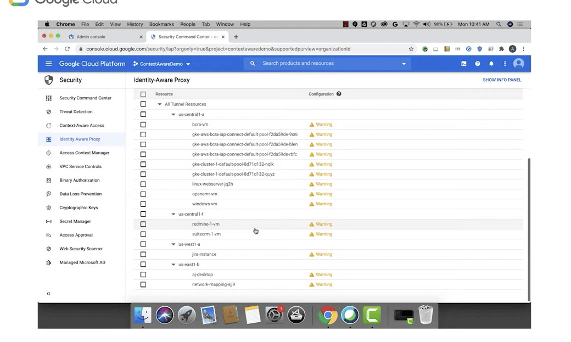The height and width of the screenshot is (342, 571).
Task: Click VPC Service Controls sidebar icon
Action: point(48,166)
